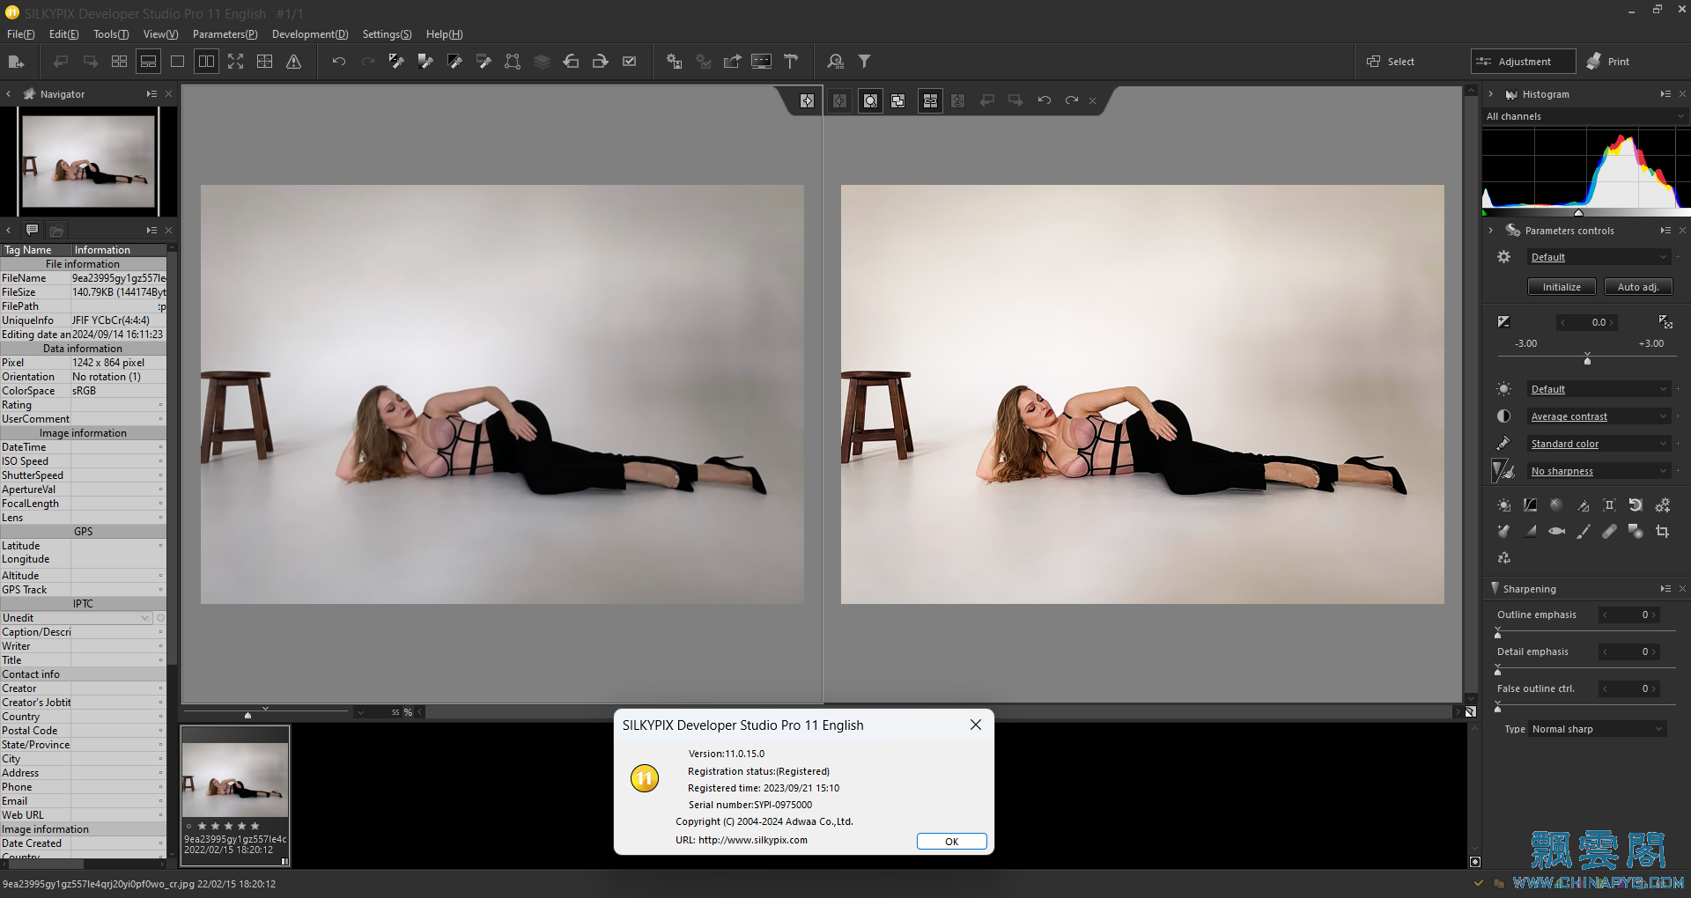Open the No sharpness dropdown
Viewport: 1691px width, 898px height.
(x=1599, y=471)
